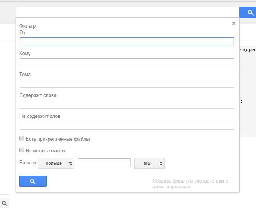
Task: Enable the attachments checkbox box
Action: (22, 138)
